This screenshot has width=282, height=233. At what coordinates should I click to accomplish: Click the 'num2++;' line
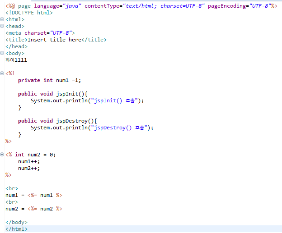(29, 168)
